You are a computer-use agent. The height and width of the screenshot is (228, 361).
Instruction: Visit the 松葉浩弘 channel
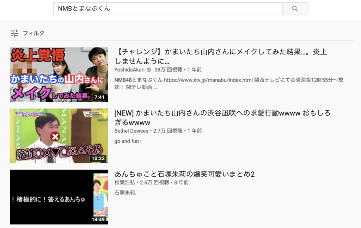[124, 182]
